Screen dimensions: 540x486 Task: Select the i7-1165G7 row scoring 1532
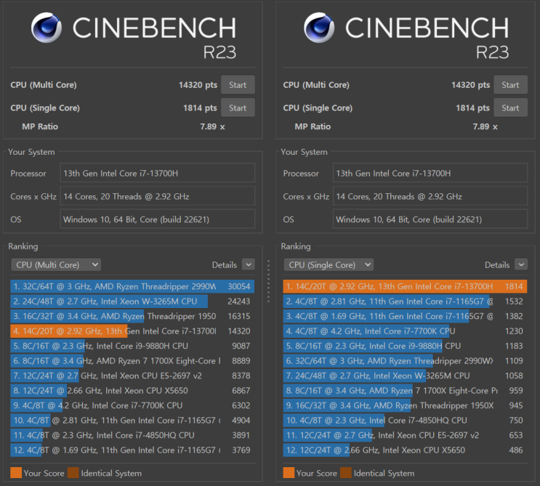click(x=404, y=301)
